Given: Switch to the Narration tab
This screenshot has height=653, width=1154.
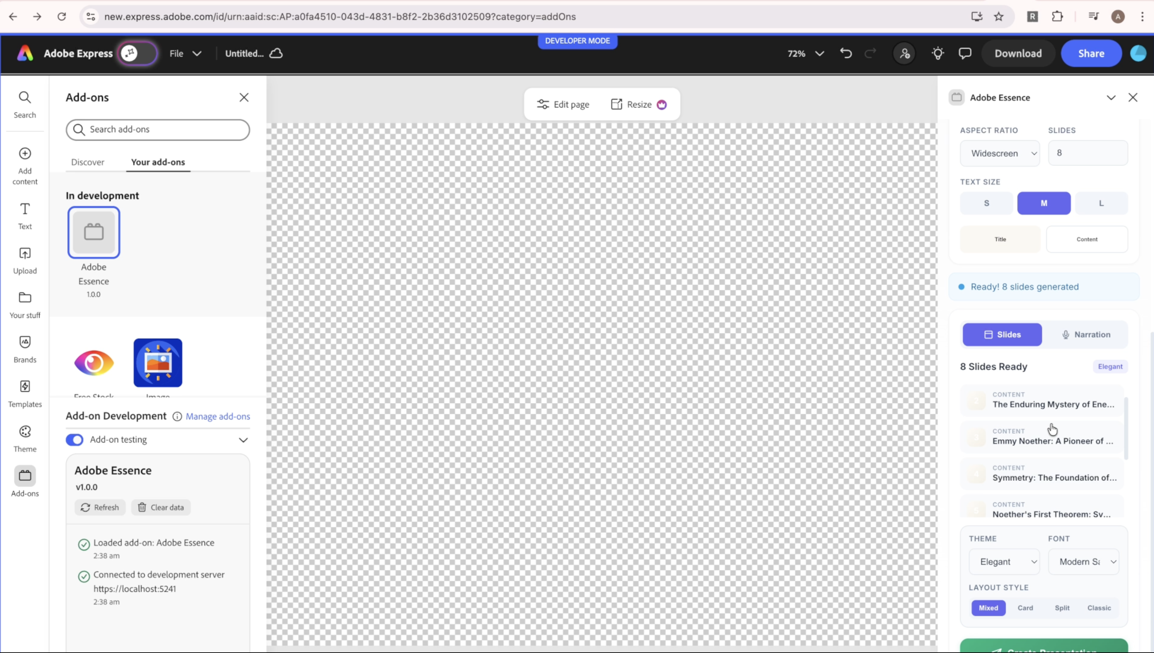Looking at the screenshot, I should tap(1086, 335).
